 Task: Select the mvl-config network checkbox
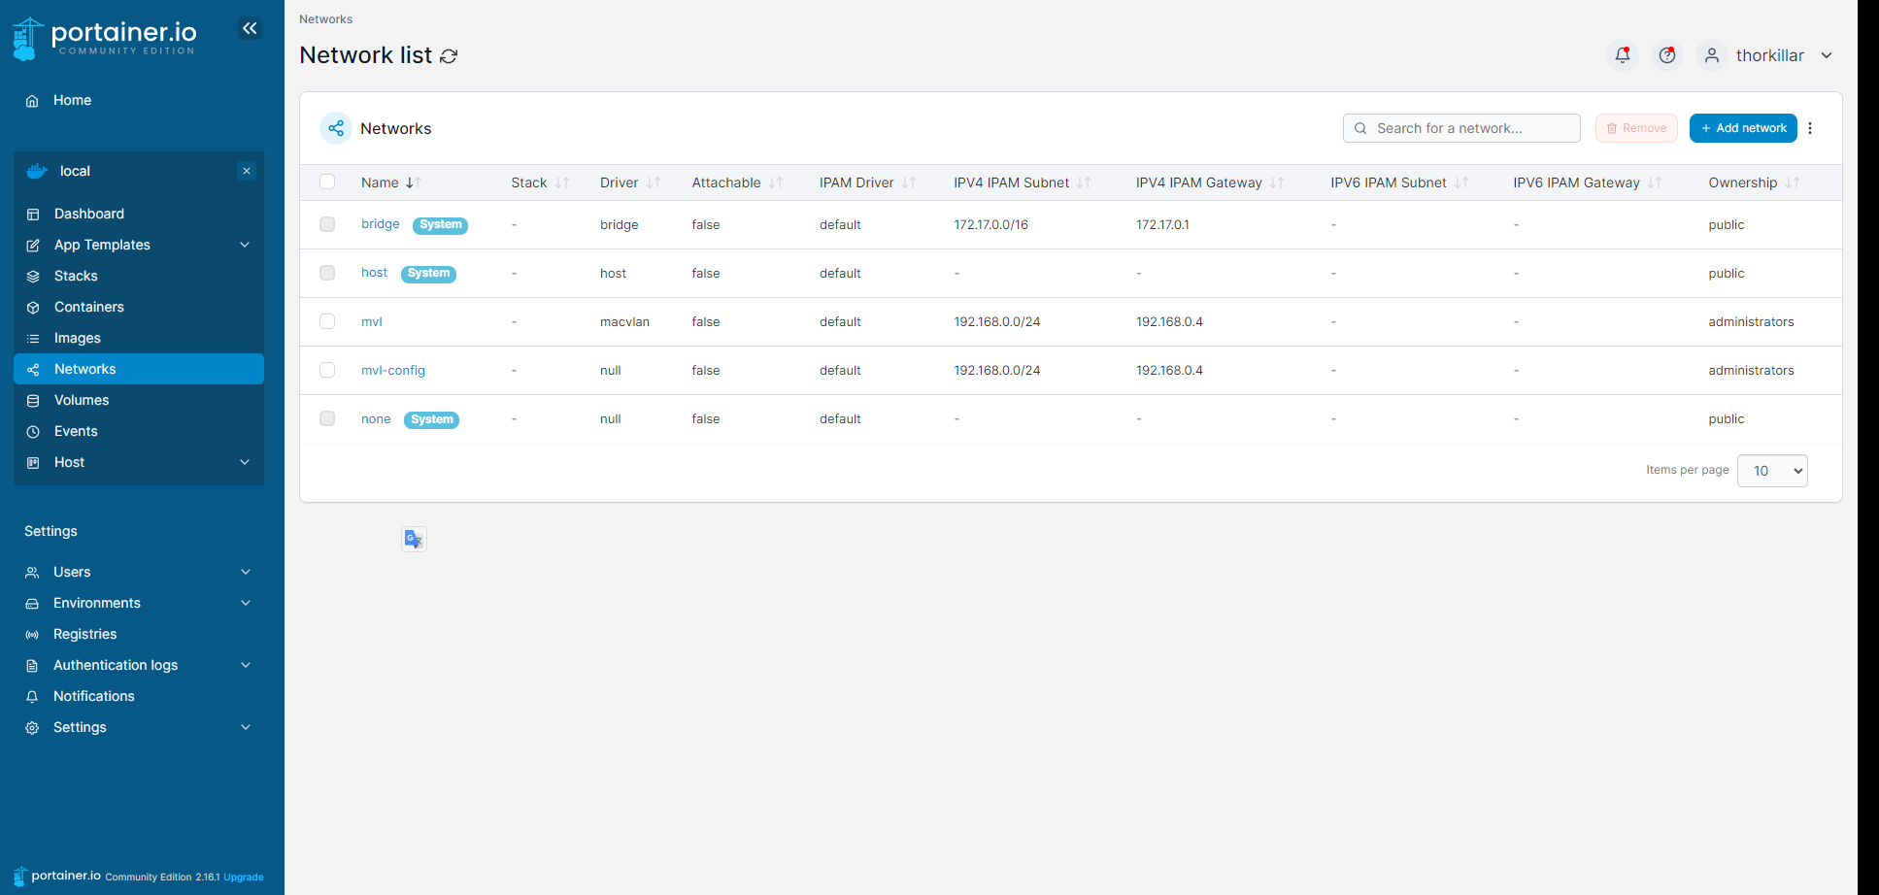tap(327, 370)
